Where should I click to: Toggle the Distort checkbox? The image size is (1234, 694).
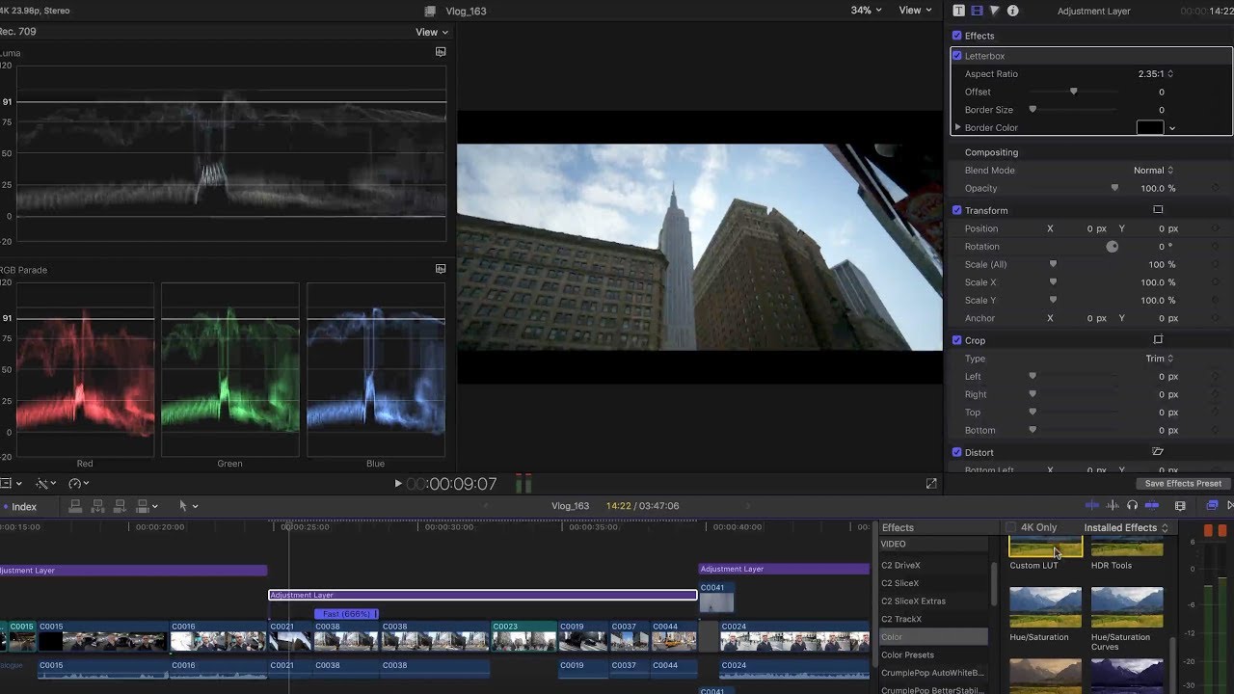click(956, 452)
